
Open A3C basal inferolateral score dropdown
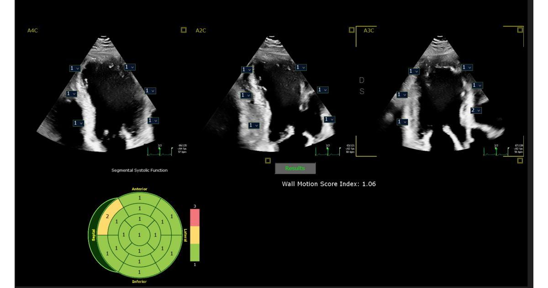(x=402, y=122)
